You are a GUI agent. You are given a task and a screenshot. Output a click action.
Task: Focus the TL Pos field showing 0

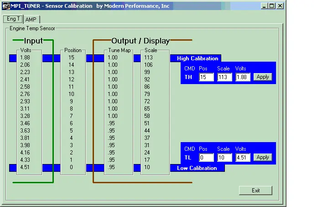coord(206,158)
